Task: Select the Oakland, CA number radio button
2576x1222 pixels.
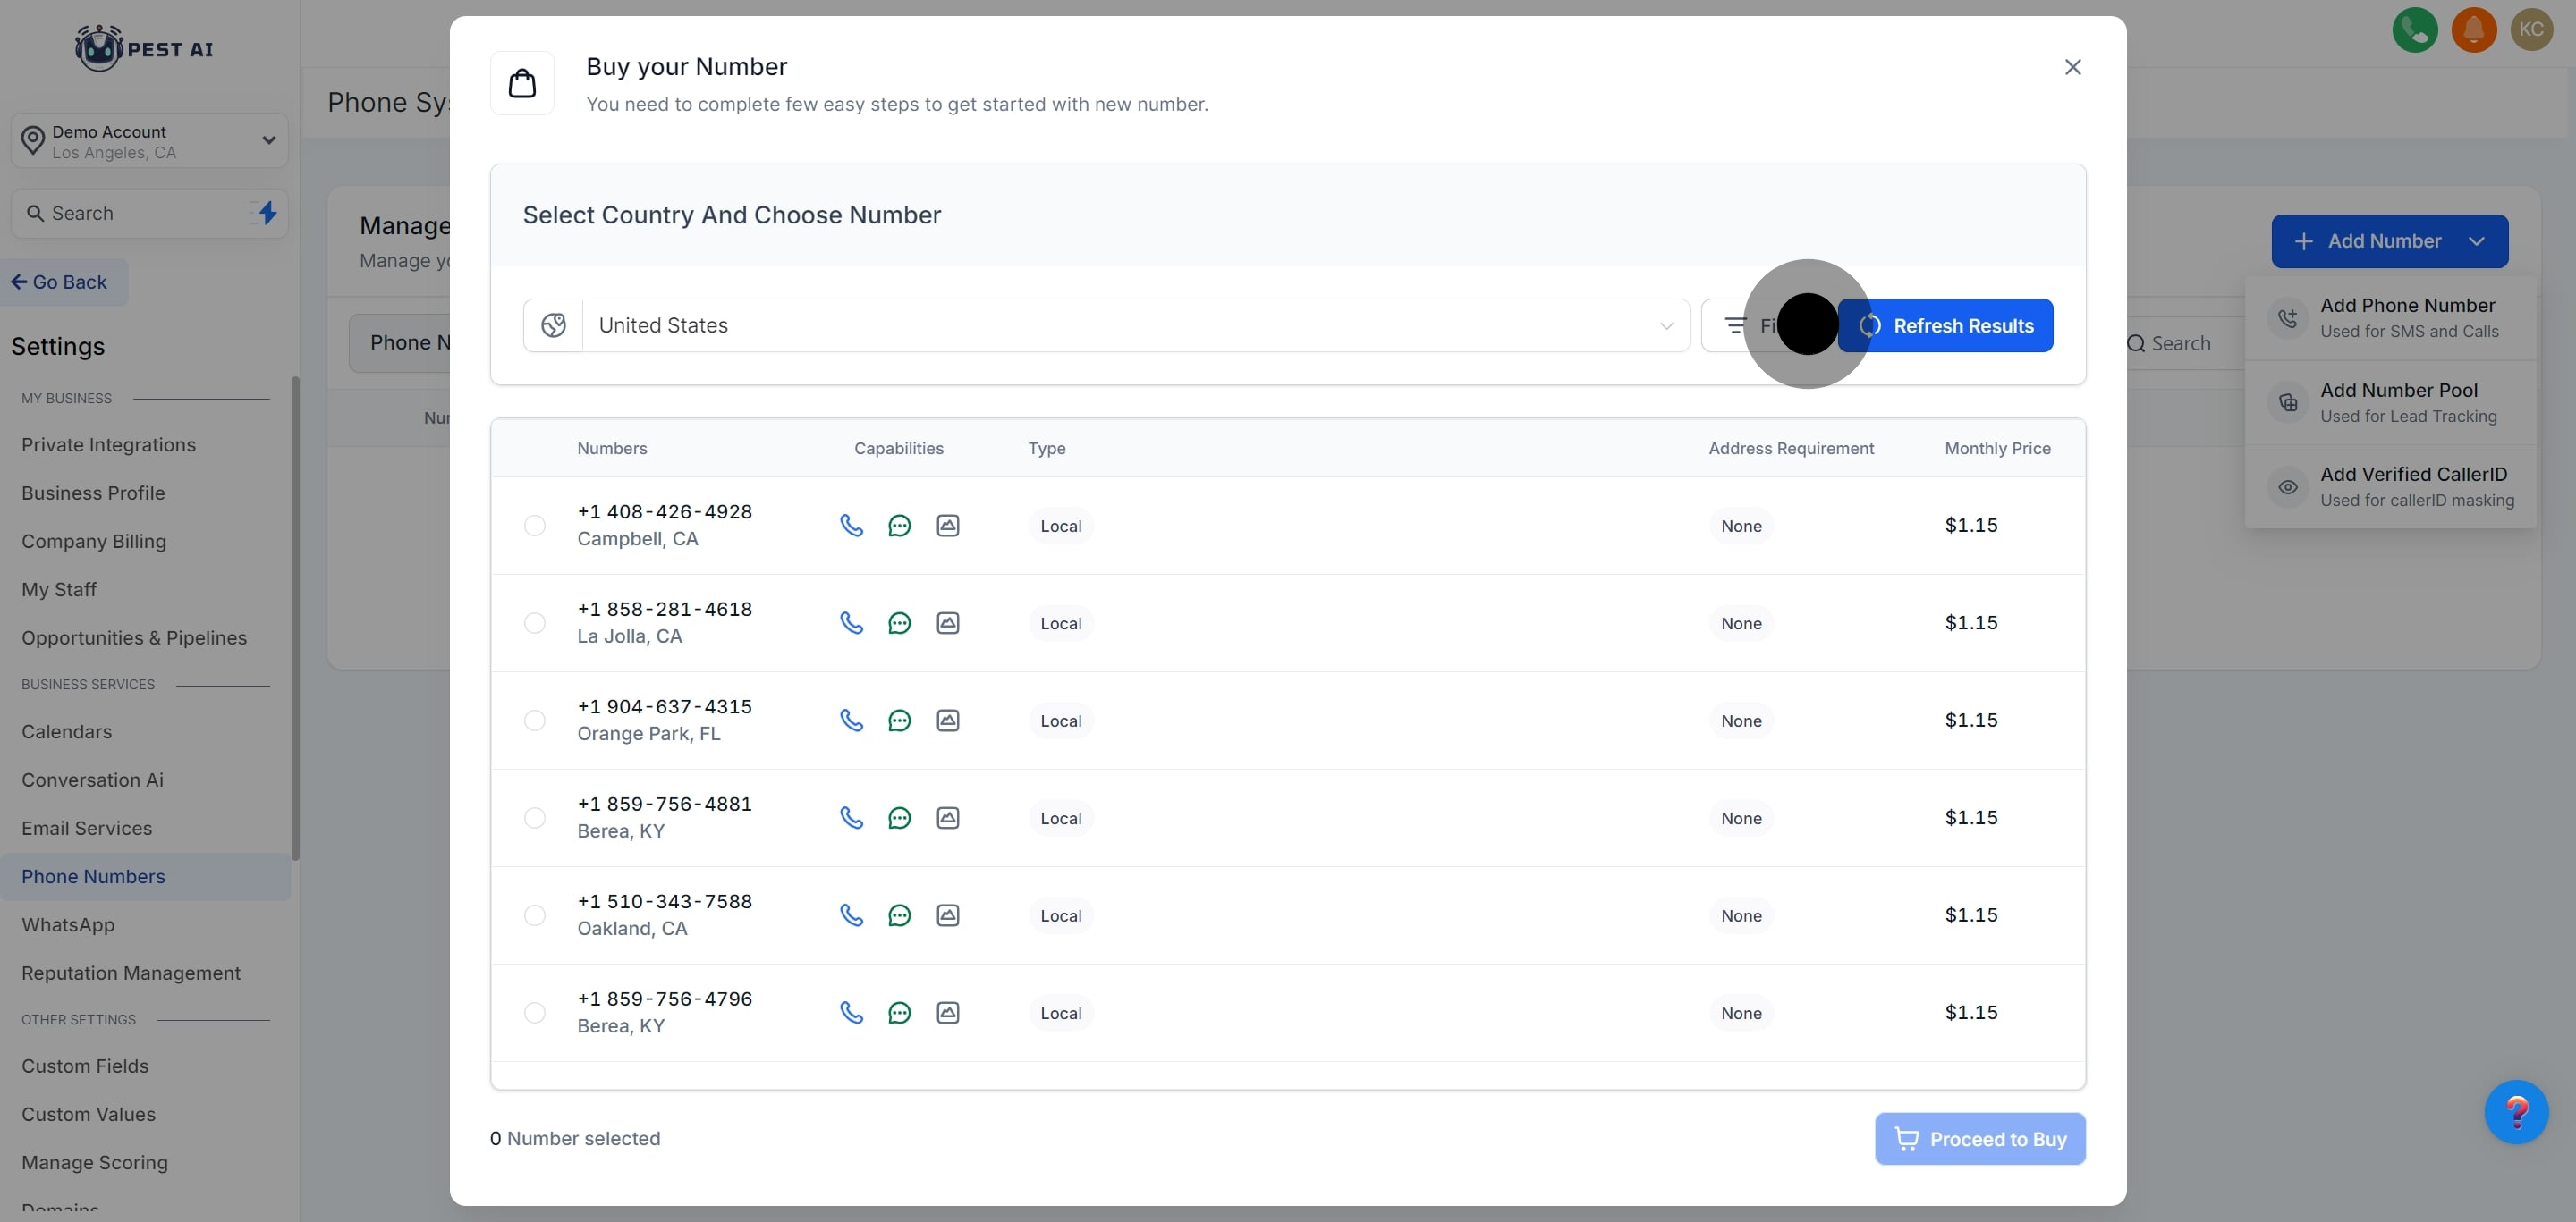Action: point(535,915)
